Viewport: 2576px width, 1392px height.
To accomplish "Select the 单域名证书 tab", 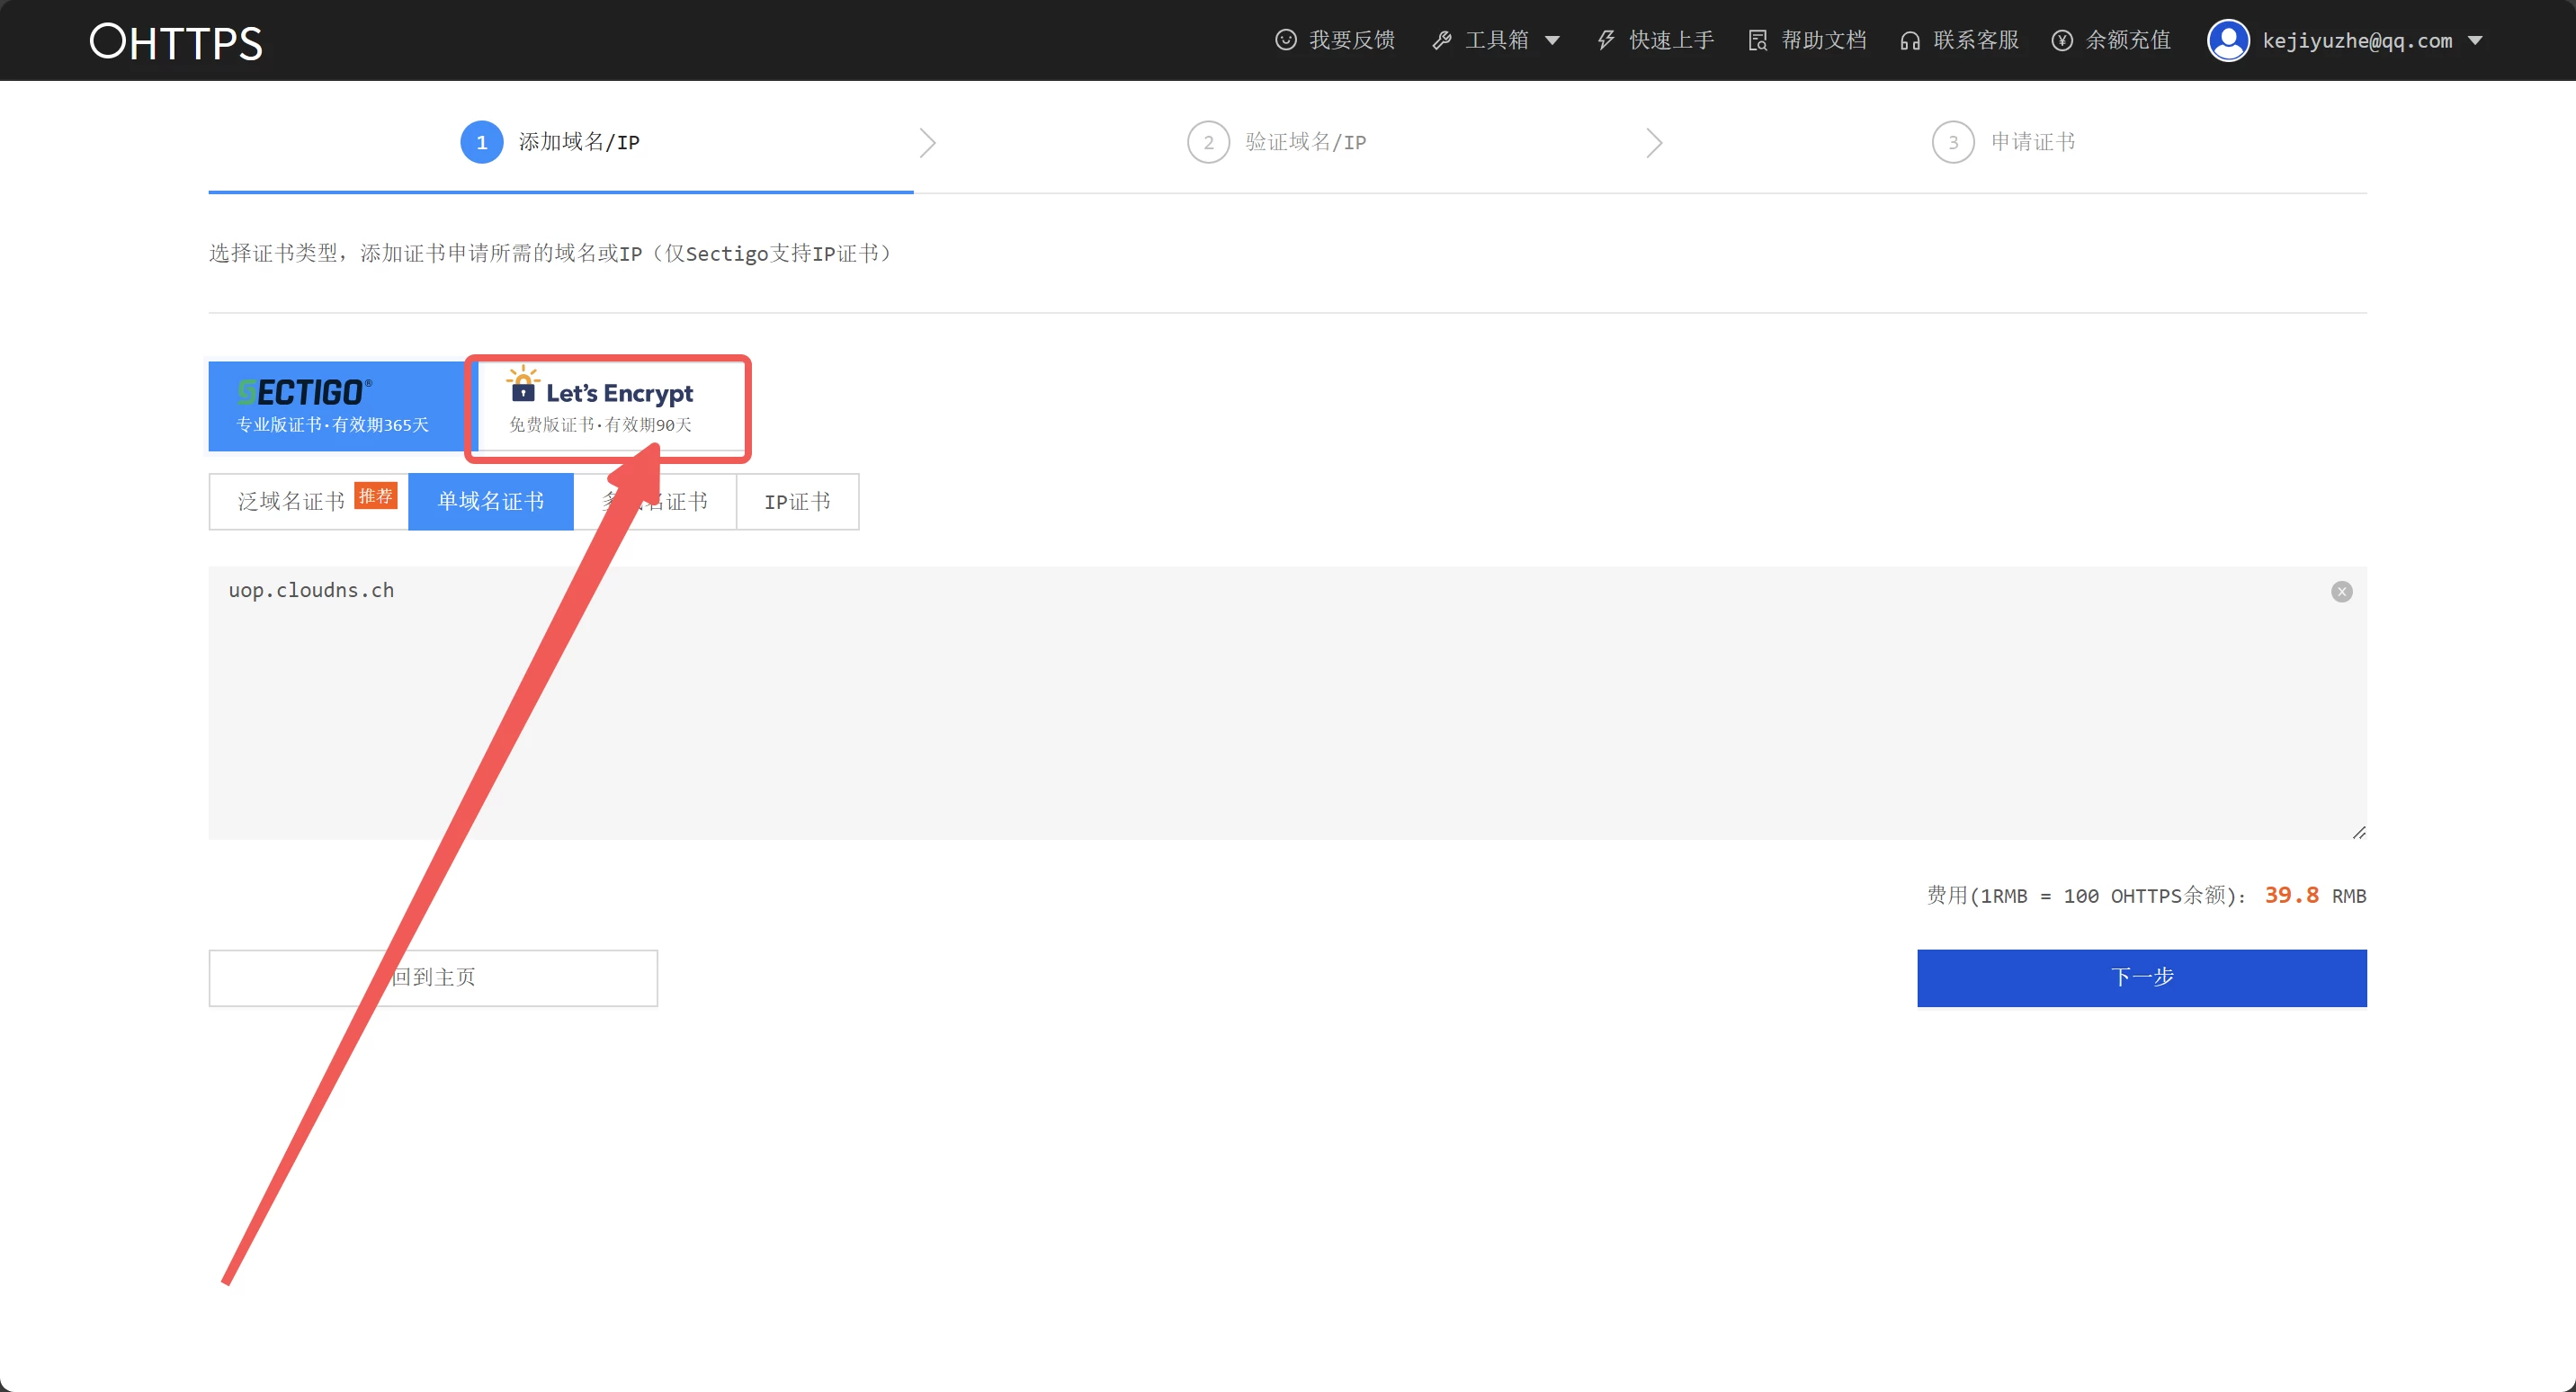I will (490, 502).
